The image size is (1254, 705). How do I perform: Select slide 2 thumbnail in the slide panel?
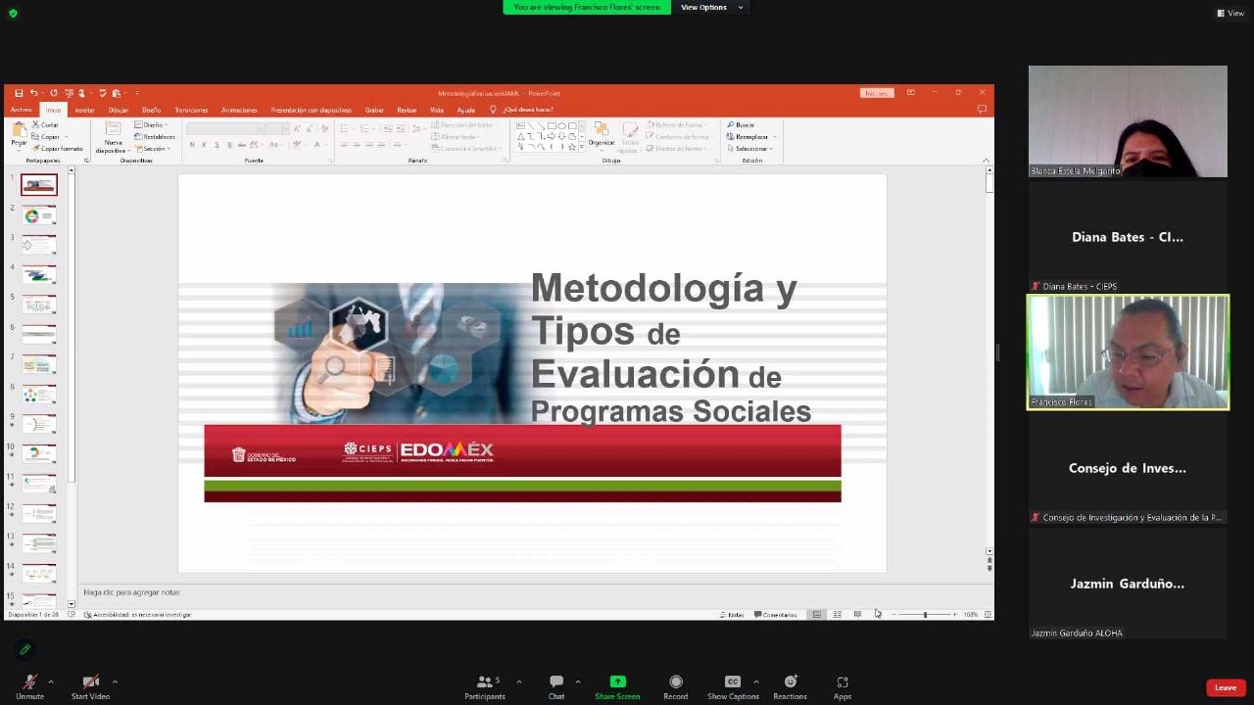tap(39, 215)
